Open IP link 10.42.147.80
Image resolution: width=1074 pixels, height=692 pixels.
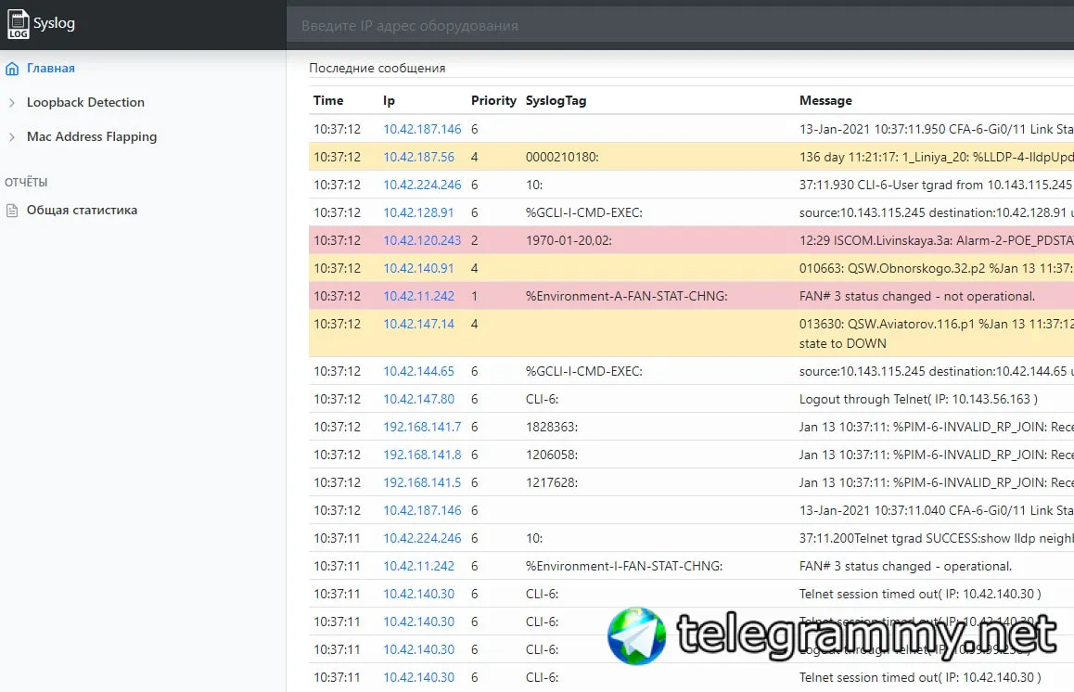tap(418, 400)
